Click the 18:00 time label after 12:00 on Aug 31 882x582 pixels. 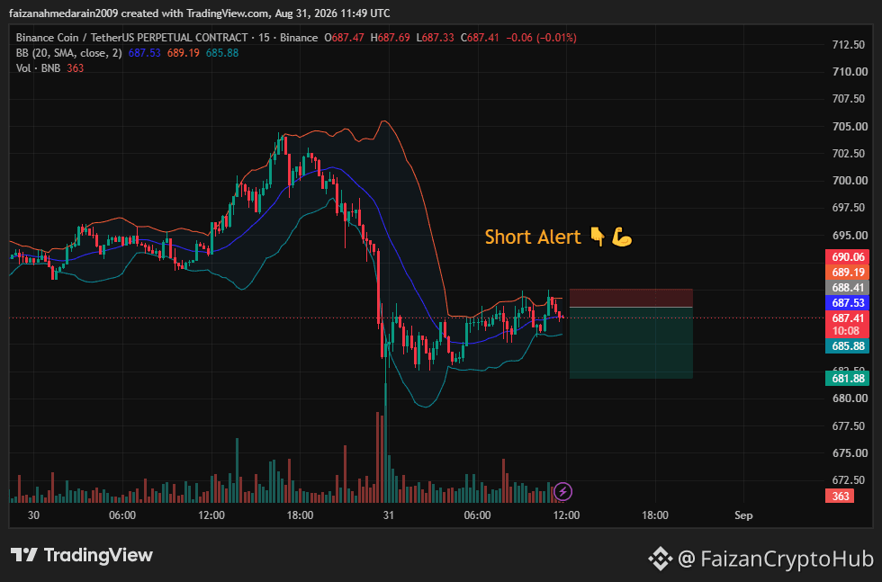[x=655, y=515]
